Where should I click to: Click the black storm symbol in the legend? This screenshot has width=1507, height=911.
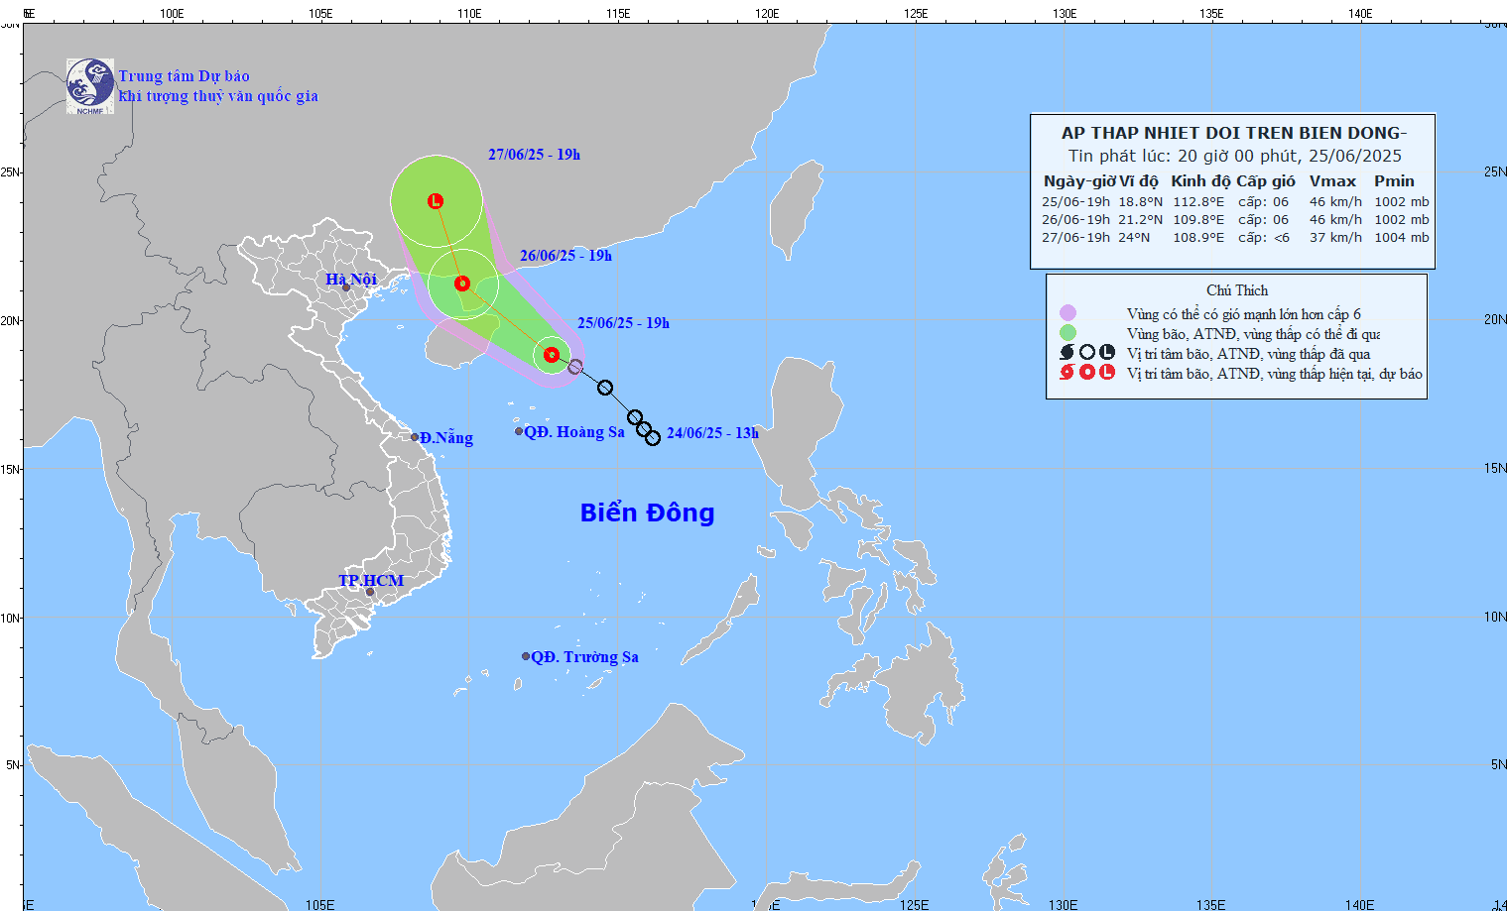point(1067,353)
